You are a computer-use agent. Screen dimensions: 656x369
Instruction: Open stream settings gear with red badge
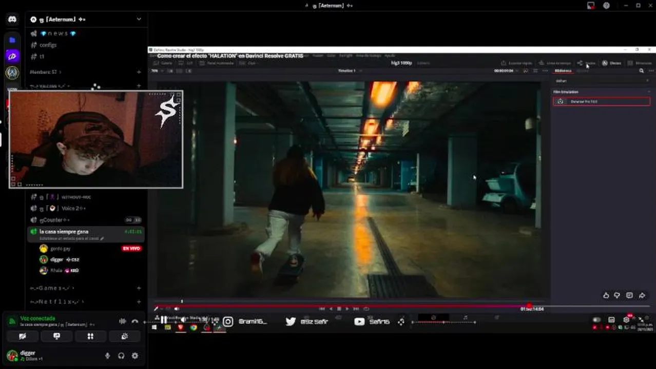pos(626,319)
